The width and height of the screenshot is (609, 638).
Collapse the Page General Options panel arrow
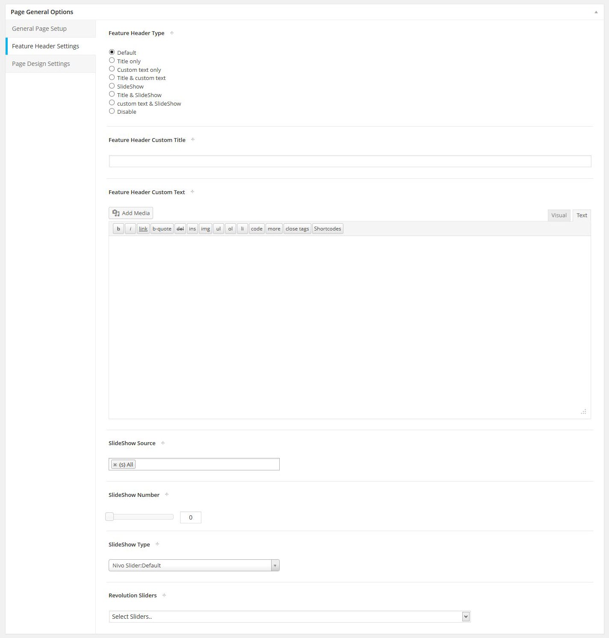tap(596, 12)
